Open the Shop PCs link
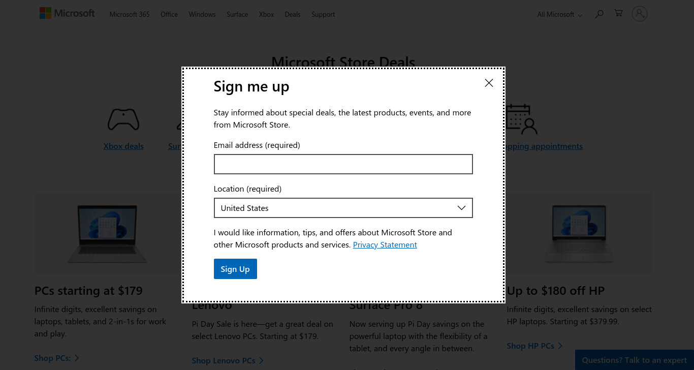Screen dimensions: 694x370 (56, 358)
